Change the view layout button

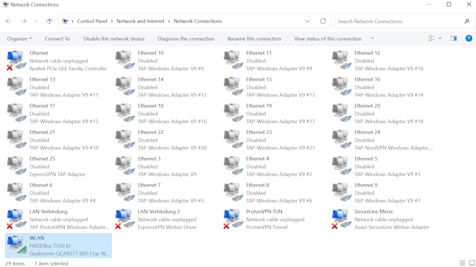(x=432, y=39)
